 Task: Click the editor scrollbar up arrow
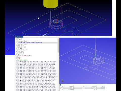(58, 38)
